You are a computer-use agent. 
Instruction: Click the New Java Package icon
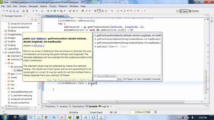70,11
